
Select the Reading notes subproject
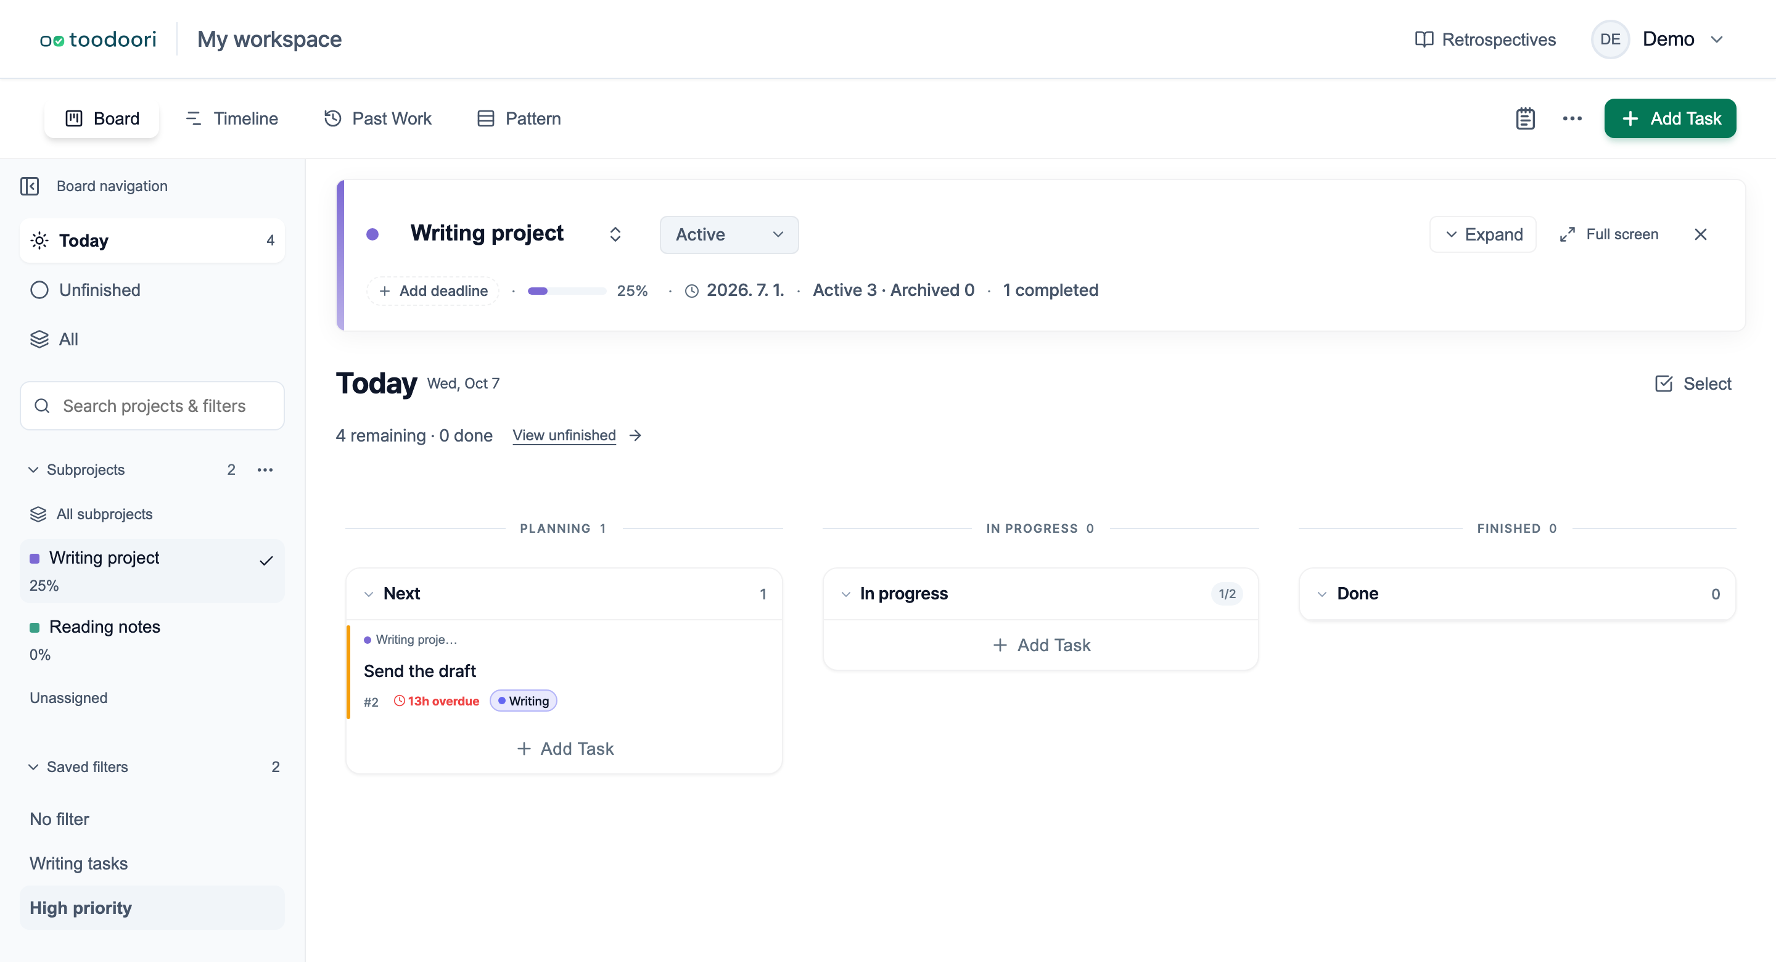152,640
